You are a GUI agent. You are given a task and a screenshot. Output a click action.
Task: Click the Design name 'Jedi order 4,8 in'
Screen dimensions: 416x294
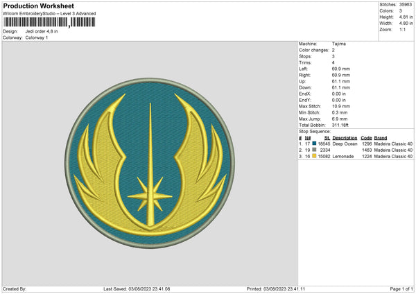click(x=42, y=31)
